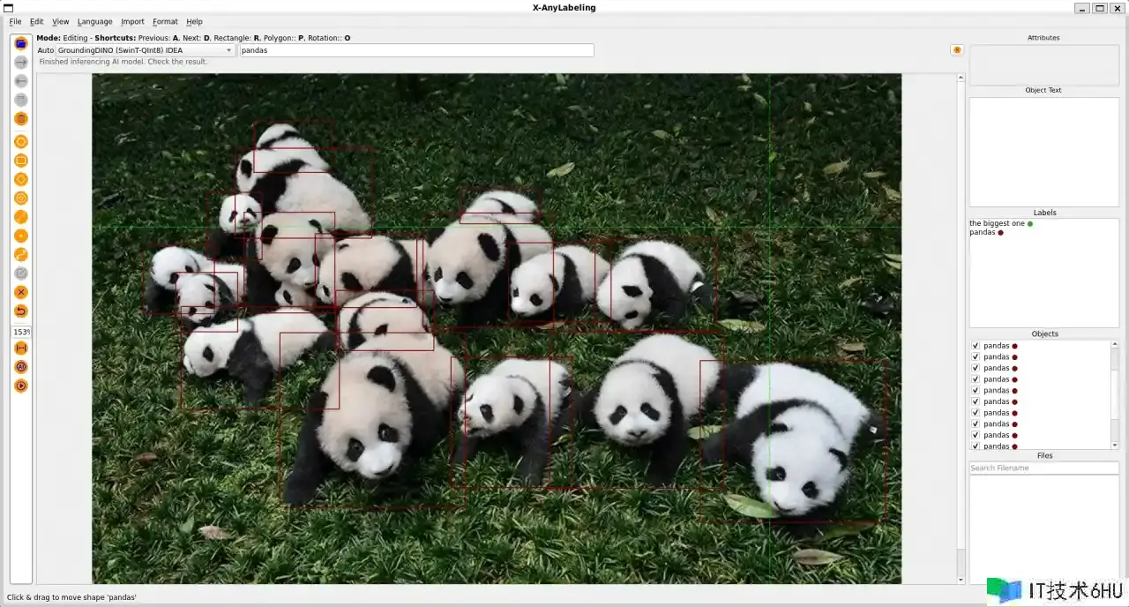Undo the last action with the arrow icon
Image resolution: width=1129 pixels, height=607 pixels.
pos(21,311)
